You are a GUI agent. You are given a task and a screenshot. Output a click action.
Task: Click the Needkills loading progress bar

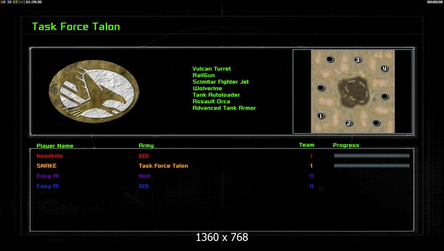point(372,156)
